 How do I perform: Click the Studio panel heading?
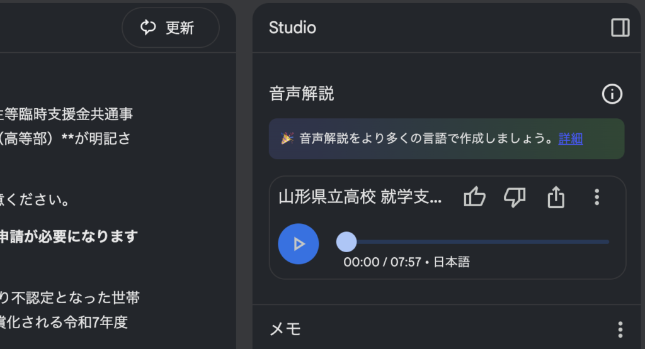tap(292, 28)
